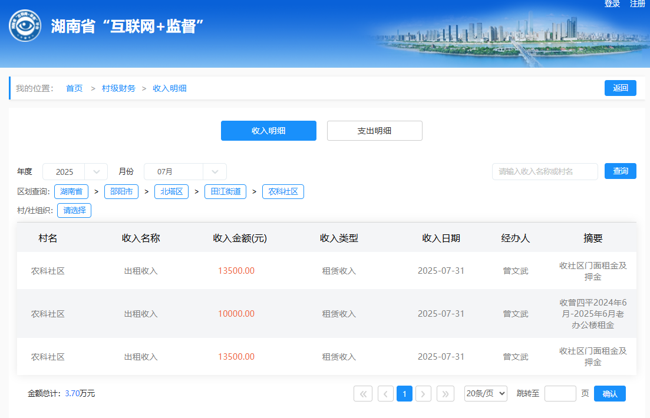Click the 确认 jump button
Image resolution: width=650 pixels, height=418 pixels.
tap(609, 394)
